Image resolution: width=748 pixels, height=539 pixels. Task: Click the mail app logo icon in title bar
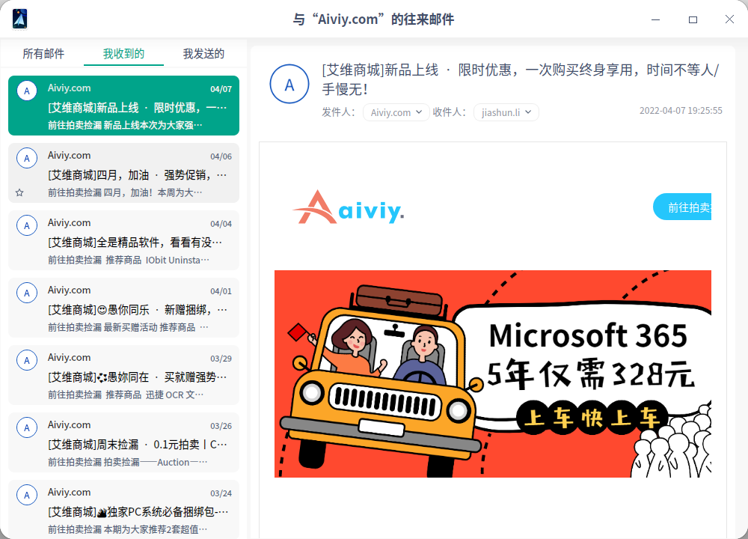click(19, 19)
